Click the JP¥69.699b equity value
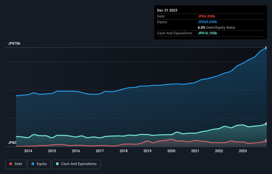 207,22
